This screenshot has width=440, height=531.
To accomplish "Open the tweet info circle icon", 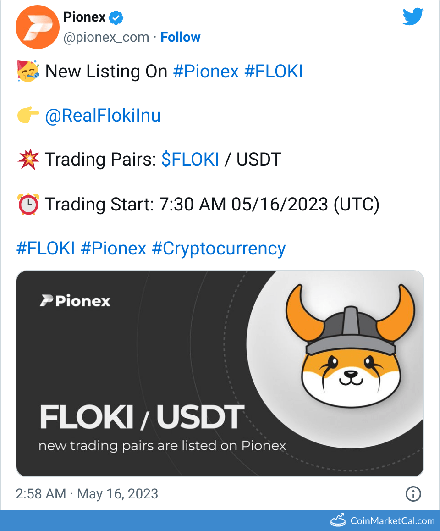I will [413, 494].
